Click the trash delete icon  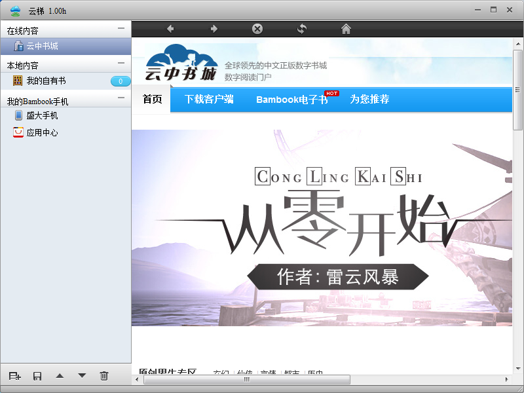(103, 375)
